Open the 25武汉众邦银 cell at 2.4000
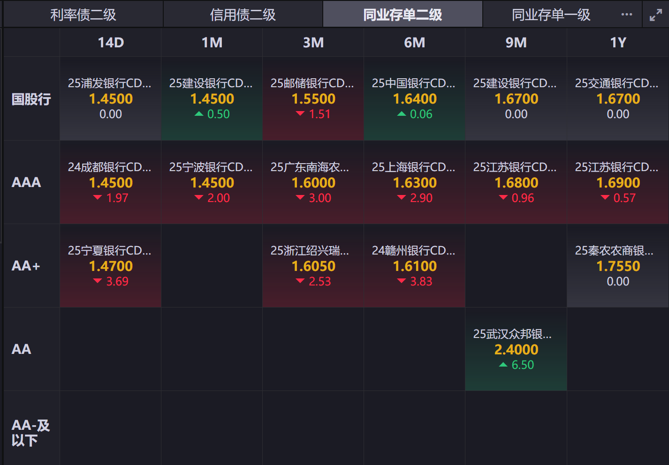Viewport: 669px width, 465px height. click(x=516, y=349)
